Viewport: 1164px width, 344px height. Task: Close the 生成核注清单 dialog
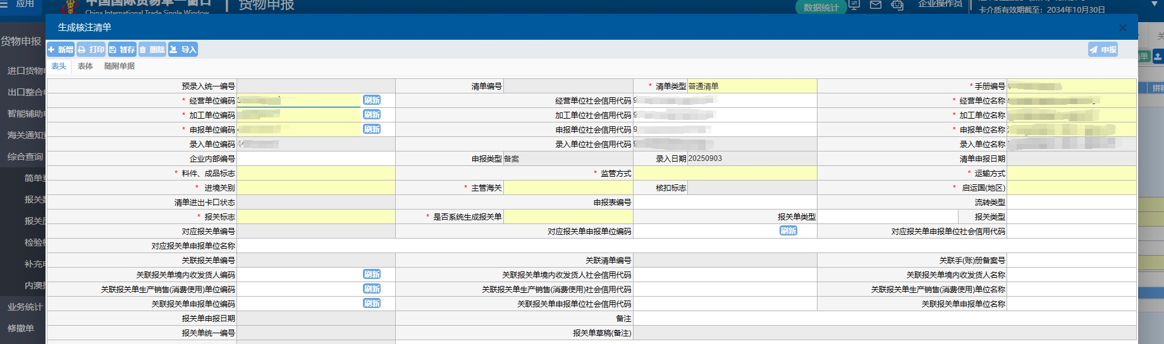point(1122,28)
